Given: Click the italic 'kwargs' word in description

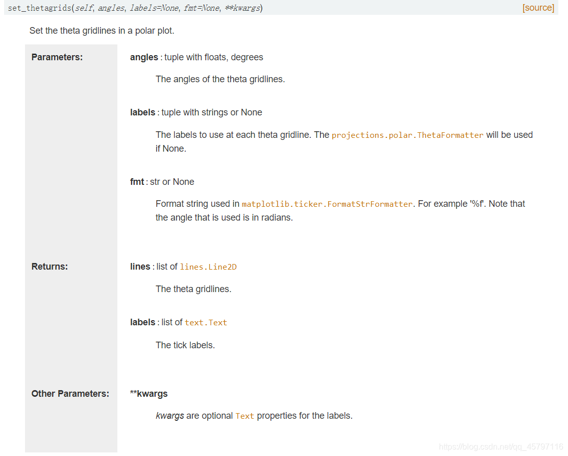Looking at the screenshot, I should 170,416.
